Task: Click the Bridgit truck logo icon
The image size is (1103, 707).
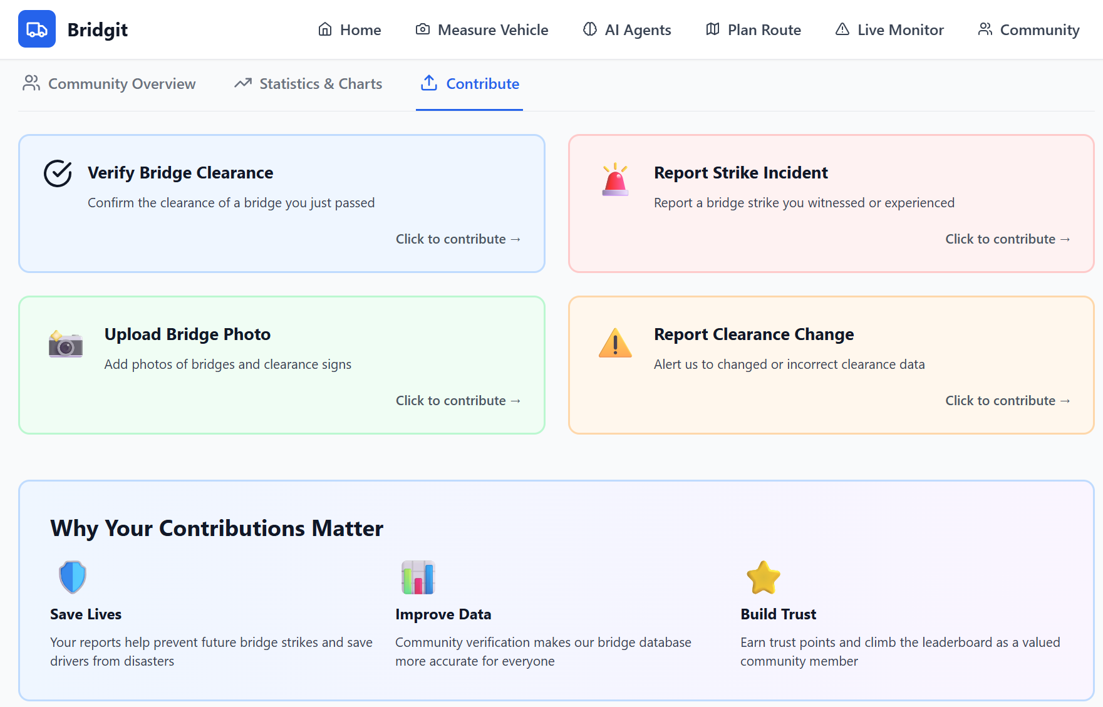Action: (37, 29)
